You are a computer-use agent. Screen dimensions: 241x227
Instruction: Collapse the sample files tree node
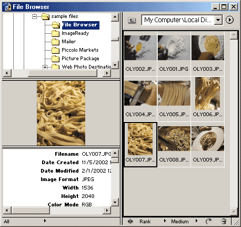point(35,16)
